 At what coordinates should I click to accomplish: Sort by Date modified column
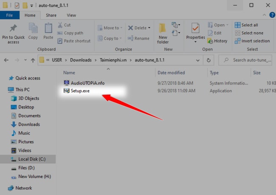pos(171,73)
